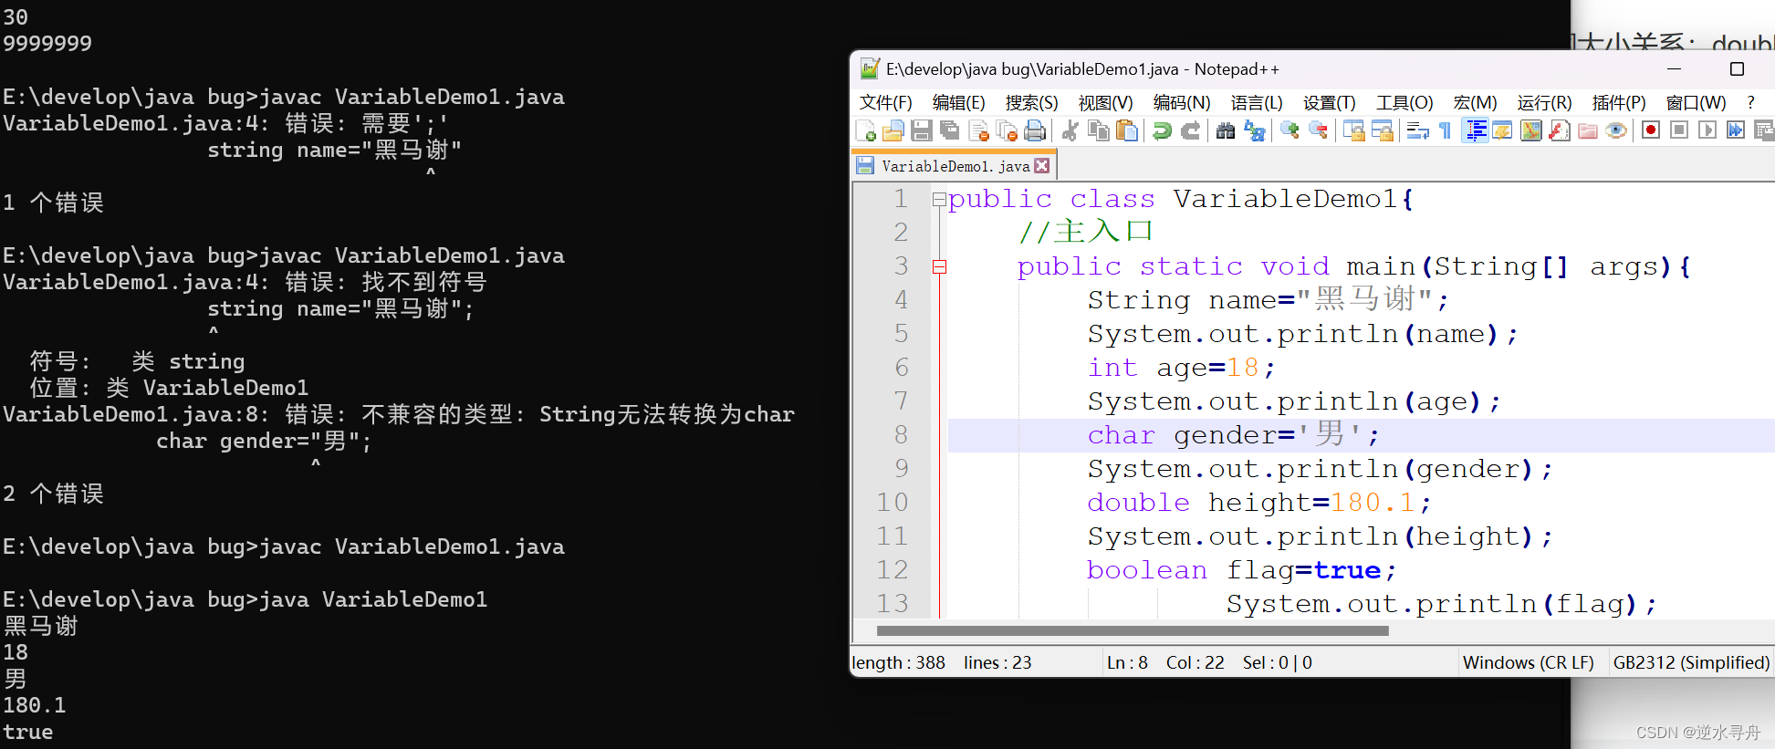The image size is (1775, 749).
Task: Open the Document Map icon
Action: [x=1531, y=131]
